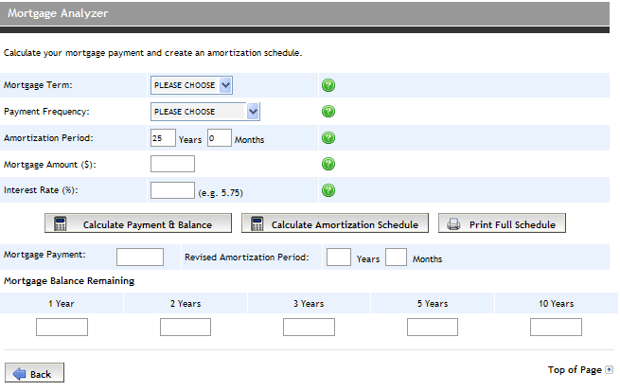Click the Top of Page link

coord(575,370)
